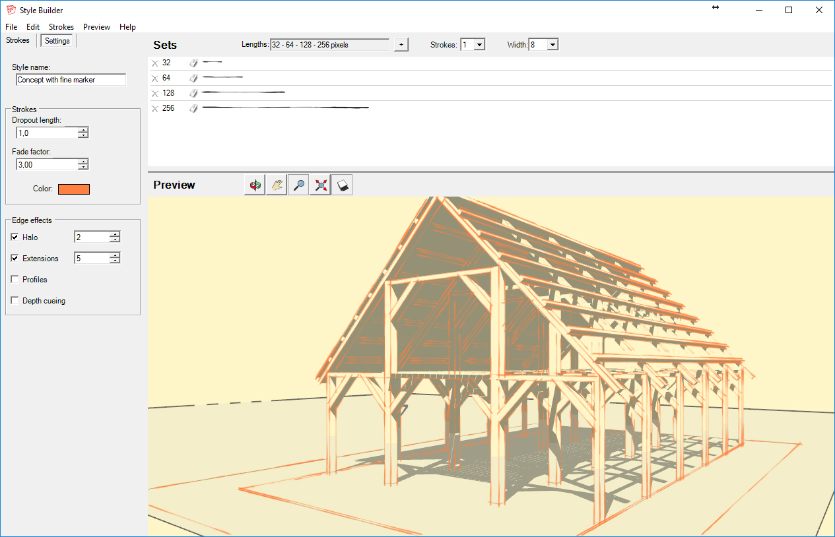This screenshot has width=835, height=537.
Task: Increase the Extensions value
Action: click(115, 255)
